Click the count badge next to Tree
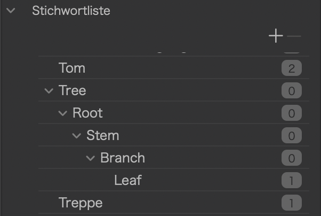Viewport: 321px width, 216px height. click(292, 91)
